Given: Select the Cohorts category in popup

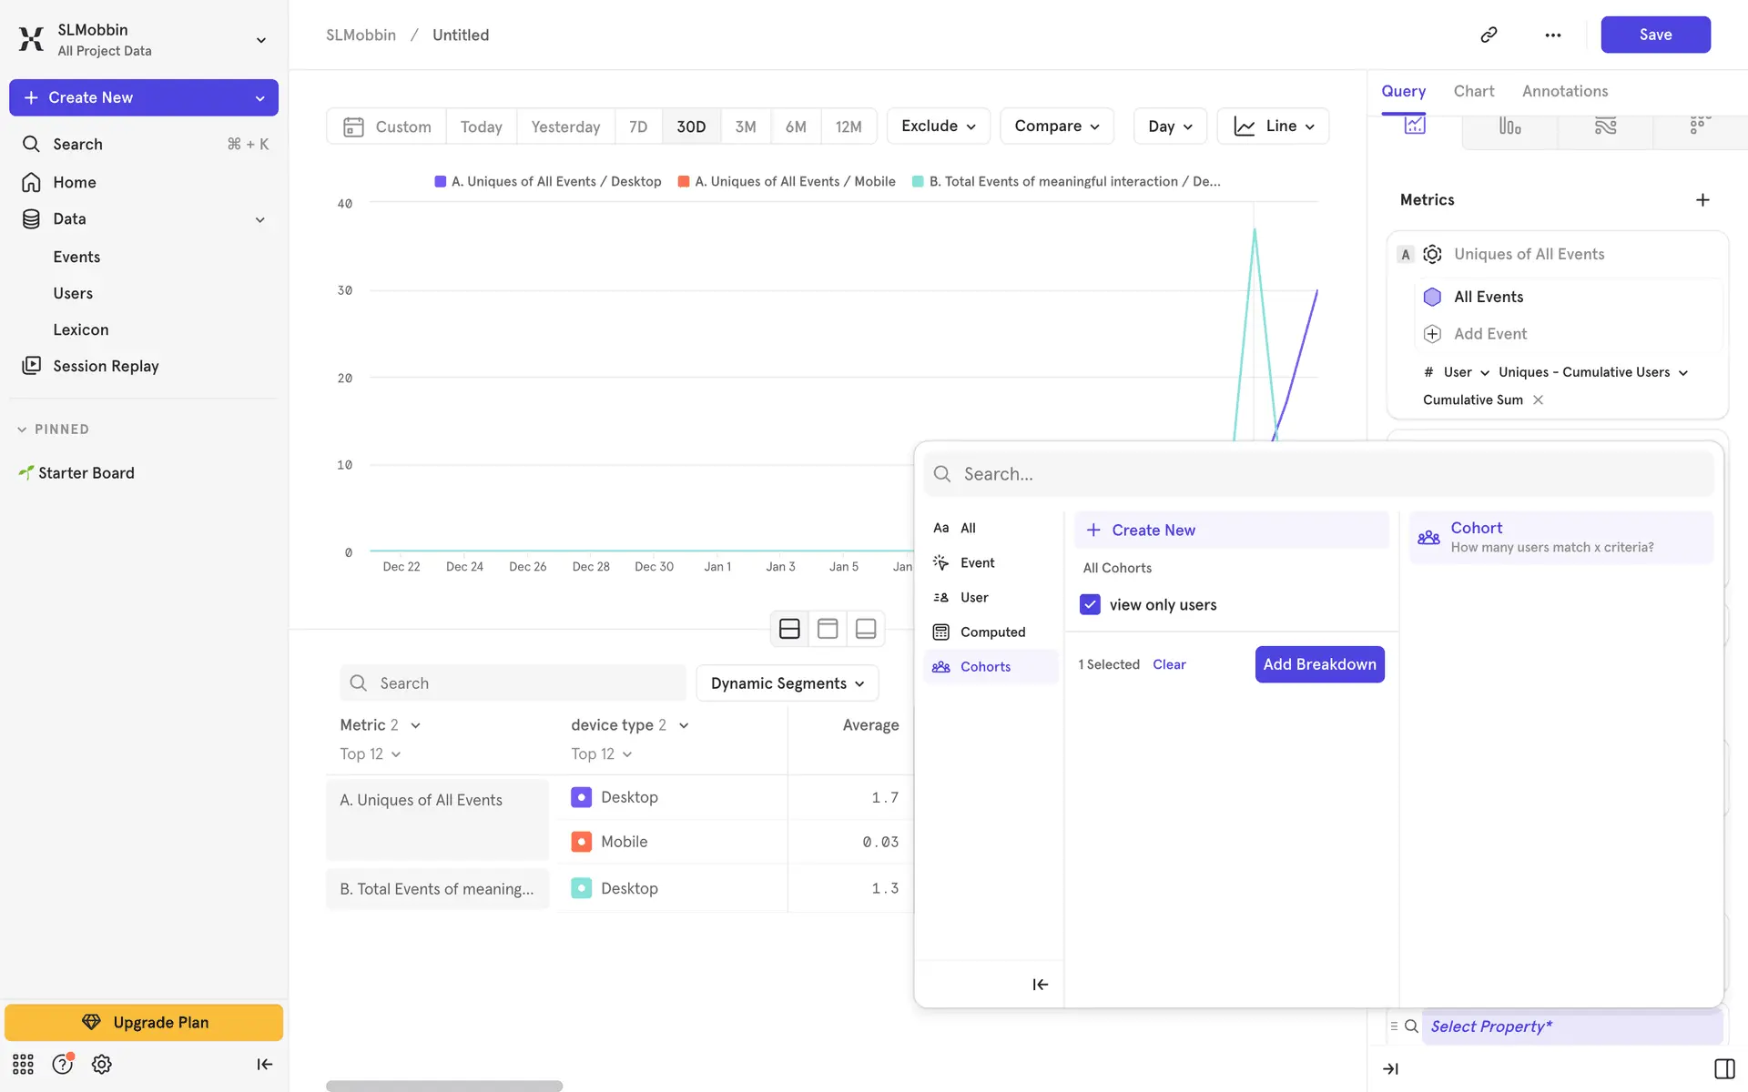Looking at the screenshot, I should pyautogui.click(x=985, y=667).
